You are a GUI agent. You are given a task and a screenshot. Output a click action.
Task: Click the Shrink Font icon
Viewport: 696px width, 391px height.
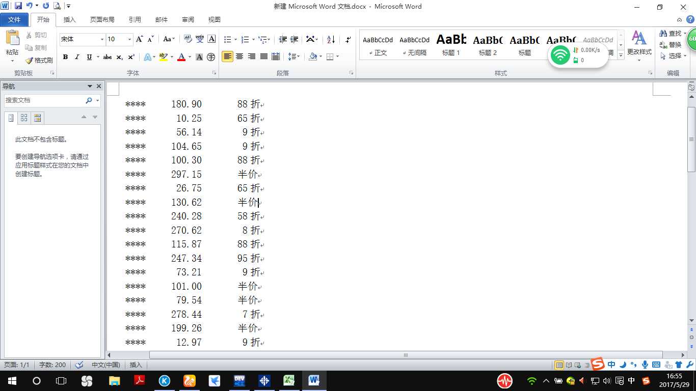point(151,39)
